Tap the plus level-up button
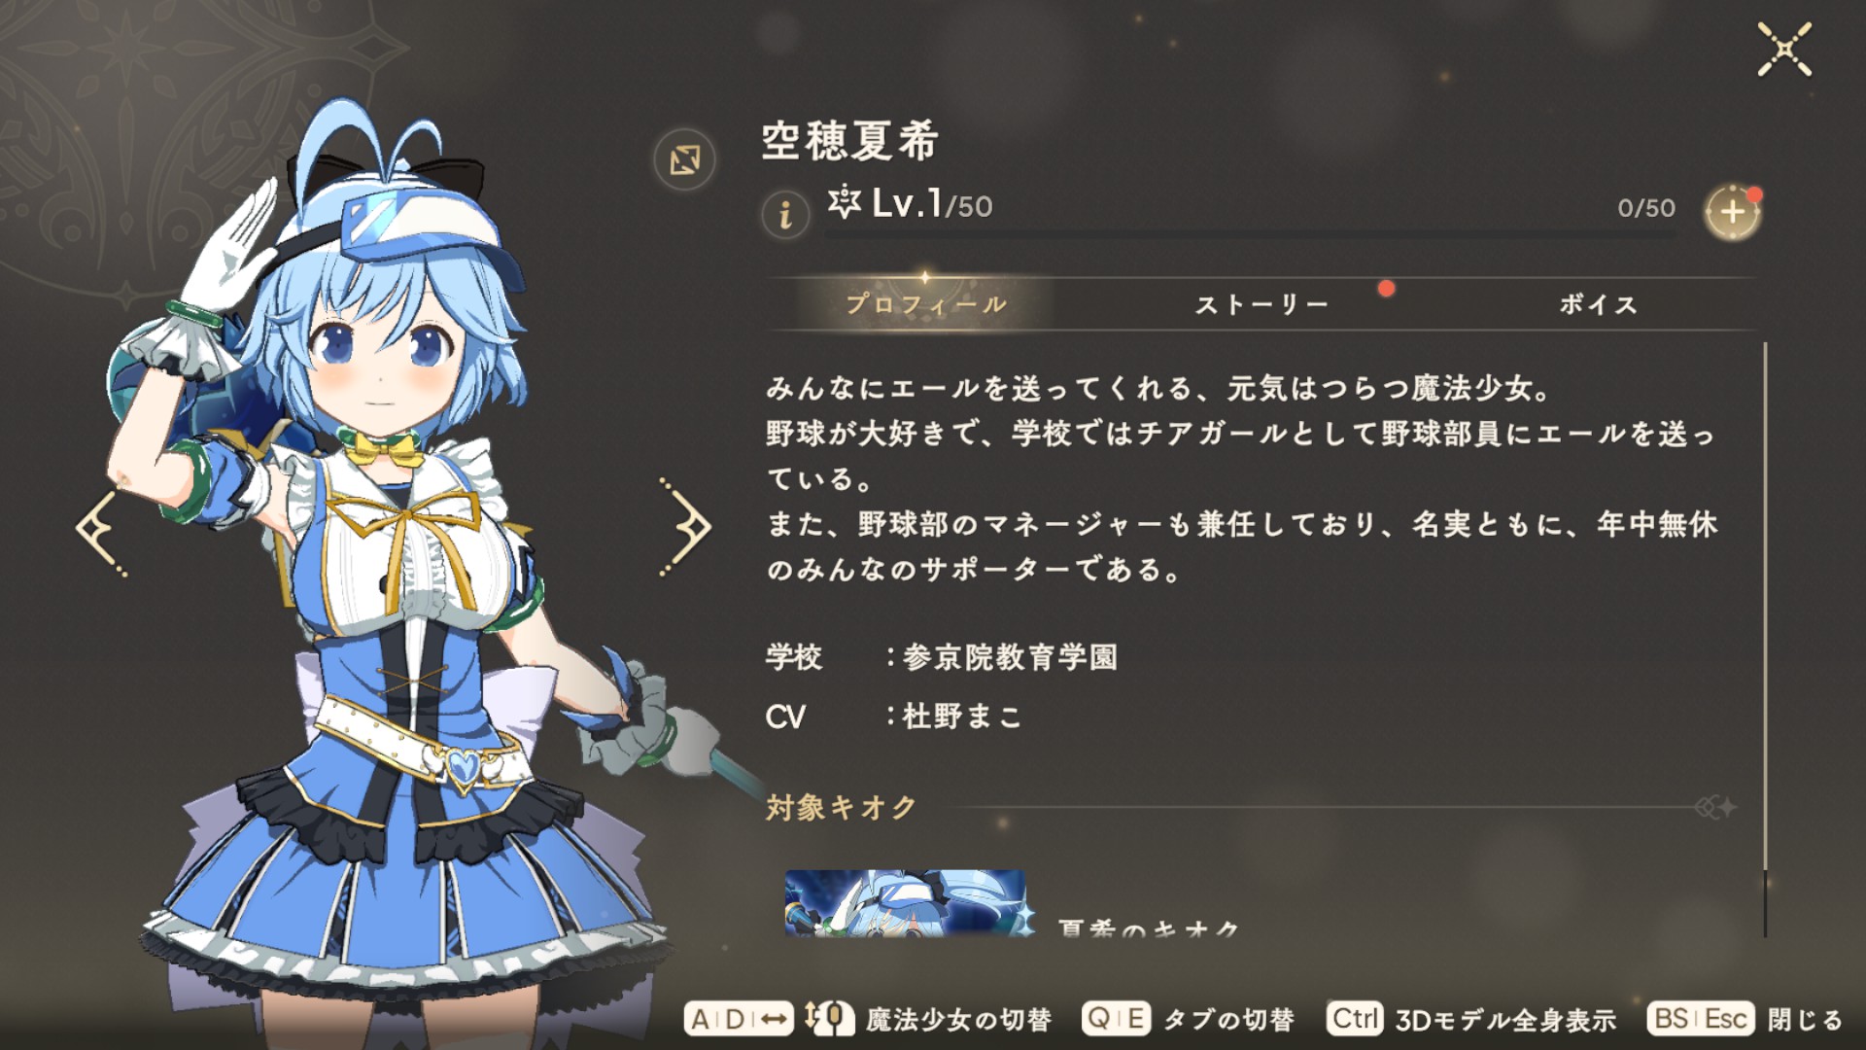1866x1050 pixels. [x=1733, y=211]
